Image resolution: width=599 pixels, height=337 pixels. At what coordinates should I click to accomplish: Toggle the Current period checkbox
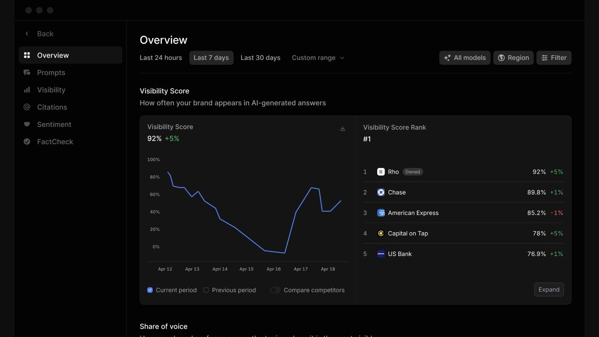tap(150, 290)
